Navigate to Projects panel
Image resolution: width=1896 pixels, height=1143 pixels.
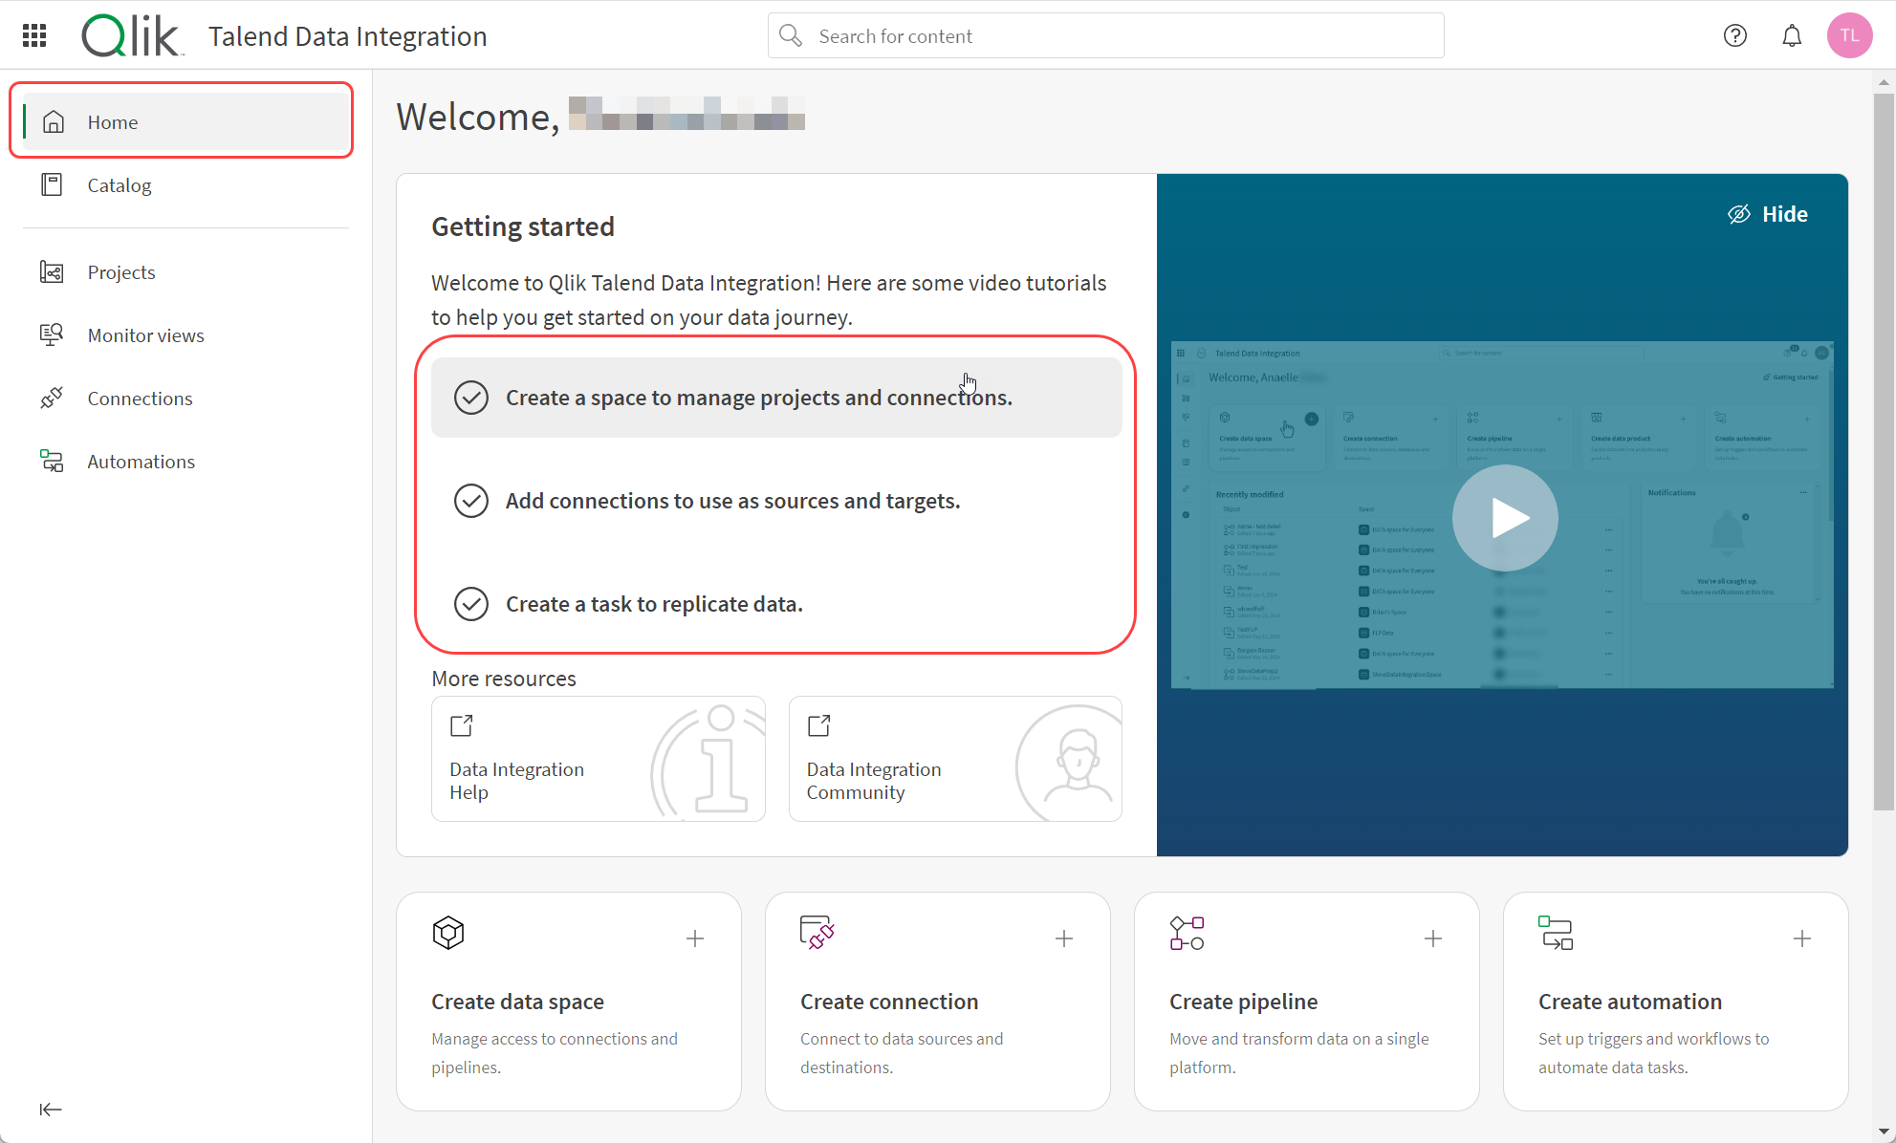pyautogui.click(x=121, y=270)
